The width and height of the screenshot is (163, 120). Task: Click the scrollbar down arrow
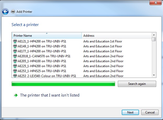tap(154, 75)
